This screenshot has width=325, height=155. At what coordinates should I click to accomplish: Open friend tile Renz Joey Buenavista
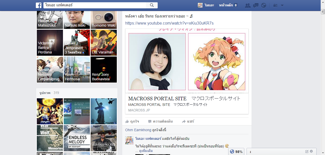click(x=104, y=69)
